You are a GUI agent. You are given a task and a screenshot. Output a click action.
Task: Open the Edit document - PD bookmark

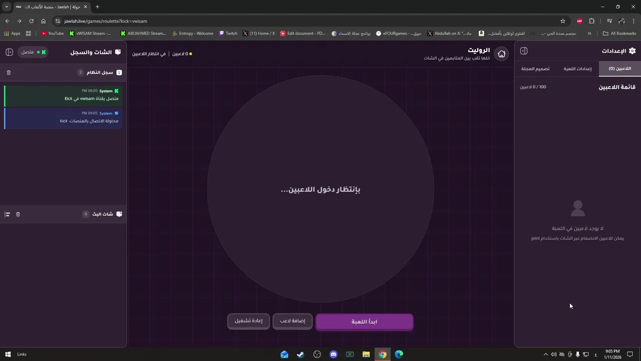(302, 34)
